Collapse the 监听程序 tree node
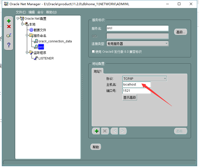 [x=27, y=52]
